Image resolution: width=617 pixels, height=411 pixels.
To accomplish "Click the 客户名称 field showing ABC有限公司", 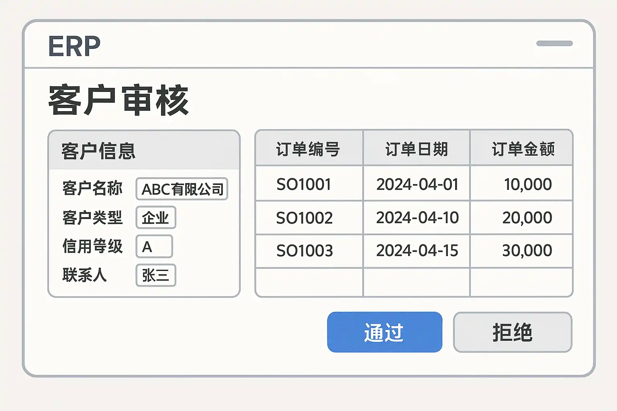I will 182,189.
